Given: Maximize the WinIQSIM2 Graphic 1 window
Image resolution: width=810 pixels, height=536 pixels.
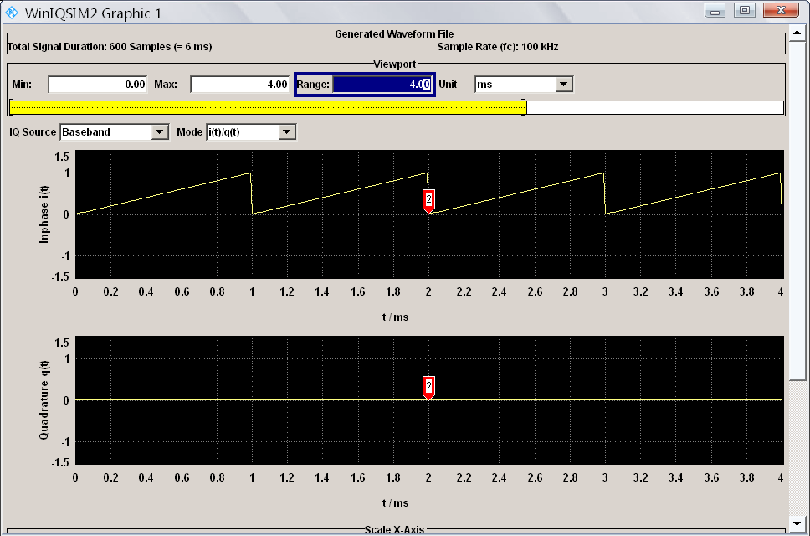Looking at the screenshot, I should point(743,11).
